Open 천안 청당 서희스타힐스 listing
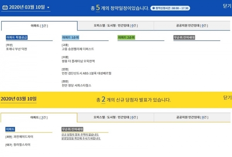The width and height of the screenshot is (232, 157). click(77, 85)
